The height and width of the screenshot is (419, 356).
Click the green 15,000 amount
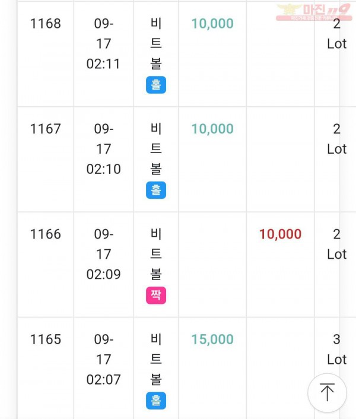point(212,339)
